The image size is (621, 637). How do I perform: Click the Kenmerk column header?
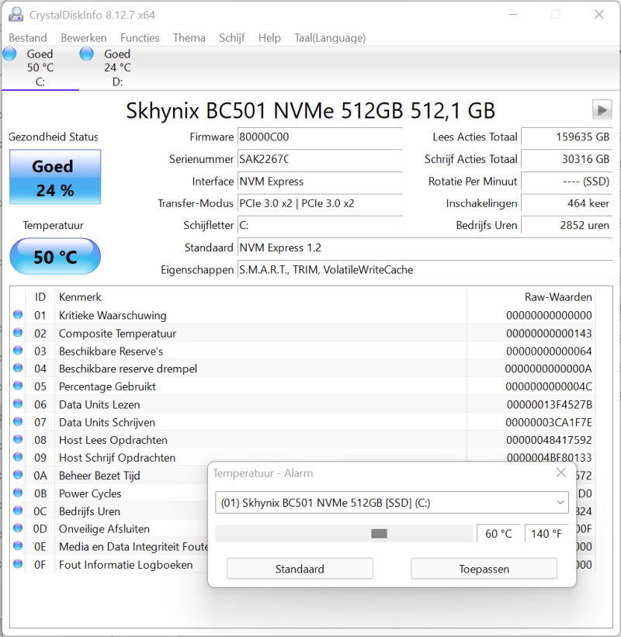pyautogui.click(x=260, y=297)
